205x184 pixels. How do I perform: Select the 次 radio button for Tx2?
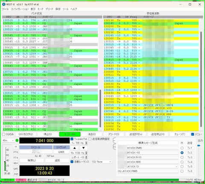[x=182, y=153]
